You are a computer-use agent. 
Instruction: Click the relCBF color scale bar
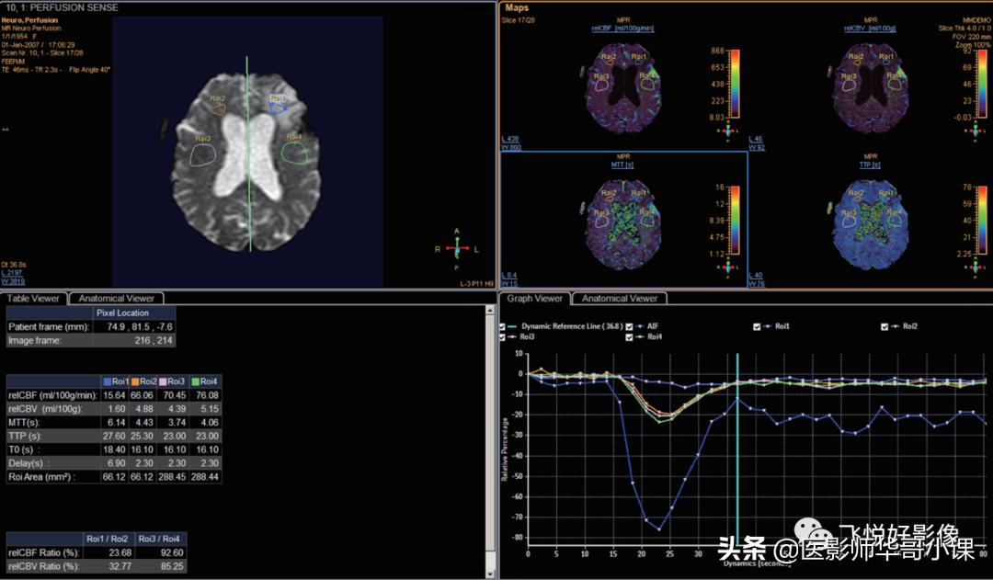click(x=735, y=83)
